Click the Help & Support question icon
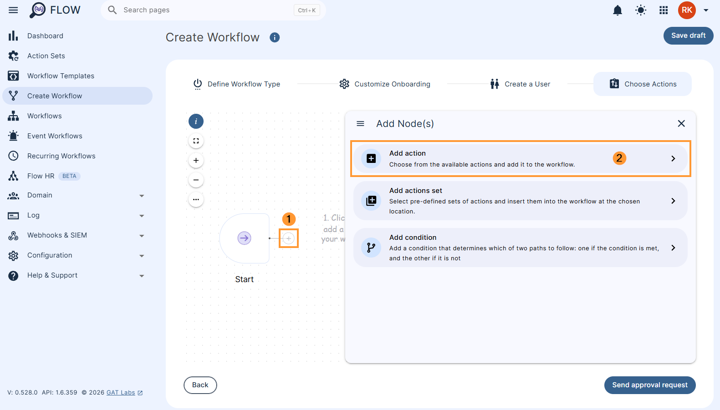 13,276
